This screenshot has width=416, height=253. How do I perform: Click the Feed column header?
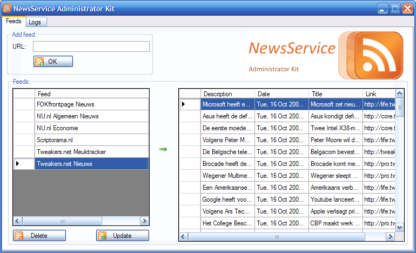click(x=91, y=94)
